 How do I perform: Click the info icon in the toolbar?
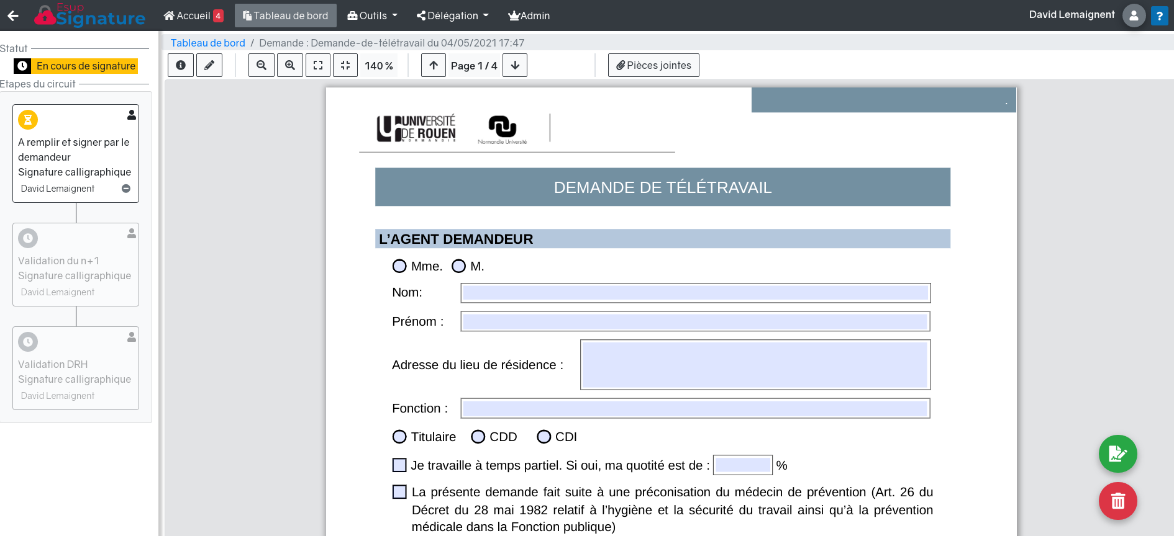[x=181, y=65]
